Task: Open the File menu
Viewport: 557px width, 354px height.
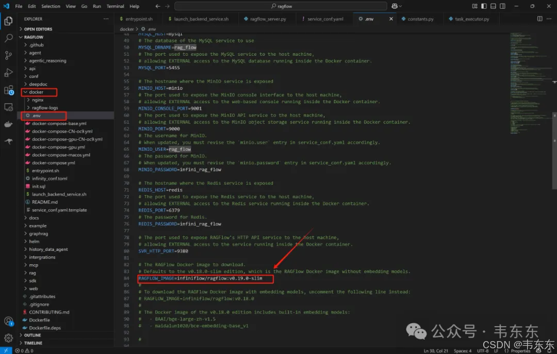Action: point(19,6)
